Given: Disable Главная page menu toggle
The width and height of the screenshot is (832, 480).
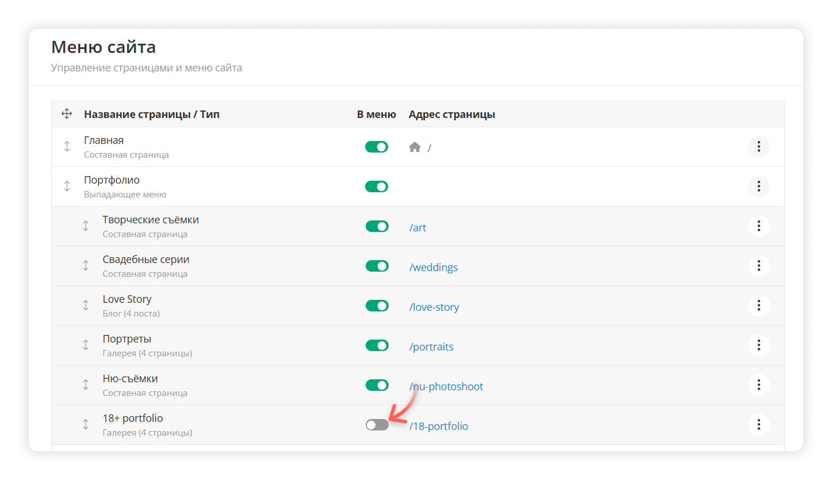Looking at the screenshot, I should pos(377,147).
